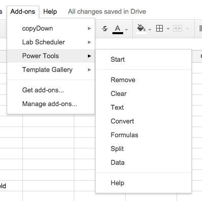Click the text color A icon

click(x=118, y=28)
